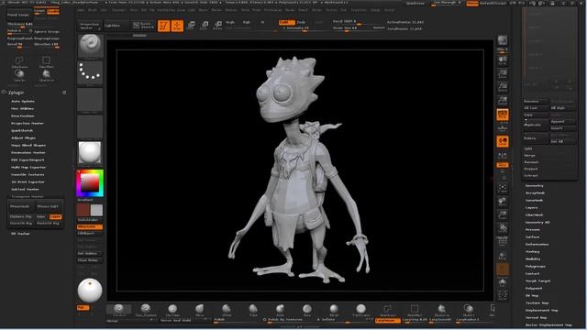Pick the Standard brush in bottom shelf
This screenshot has width=587, height=330.
point(118,310)
